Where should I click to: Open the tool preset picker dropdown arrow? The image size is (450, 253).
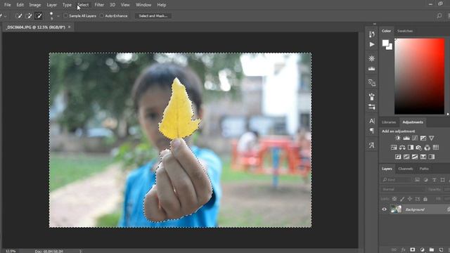(x=5, y=16)
